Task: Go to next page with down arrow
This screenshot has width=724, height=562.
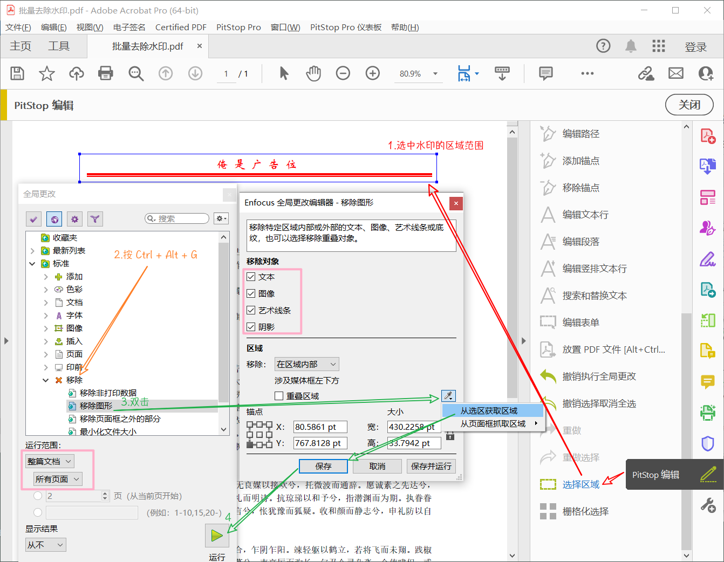Action: [x=195, y=73]
